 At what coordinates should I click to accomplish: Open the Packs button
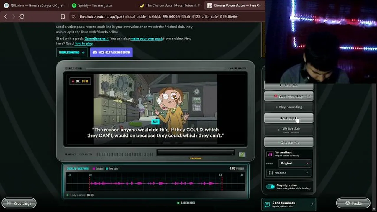(x=353, y=203)
